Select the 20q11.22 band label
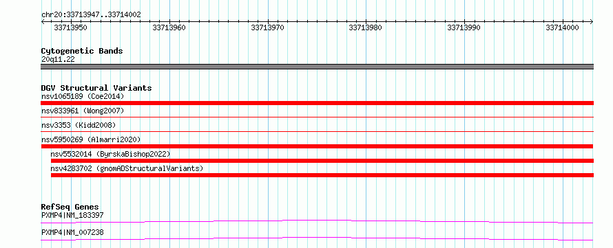The height and width of the screenshot is (248, 613). (58, 60)
